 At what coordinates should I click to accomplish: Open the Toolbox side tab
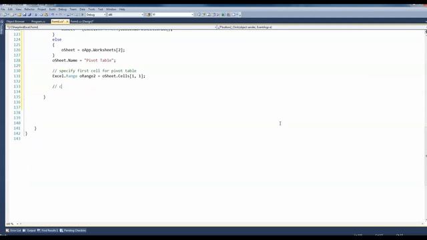click(x=1, y=27)
